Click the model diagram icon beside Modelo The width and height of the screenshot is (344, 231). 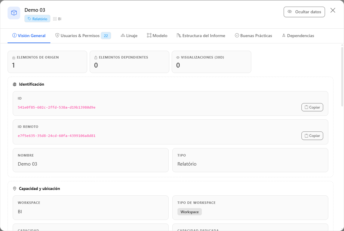tap(149, 36)
